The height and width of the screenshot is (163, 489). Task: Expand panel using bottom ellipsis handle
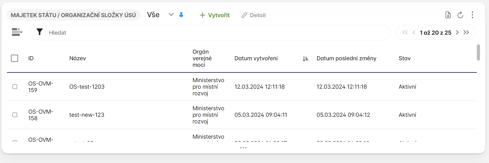(243, 148)
